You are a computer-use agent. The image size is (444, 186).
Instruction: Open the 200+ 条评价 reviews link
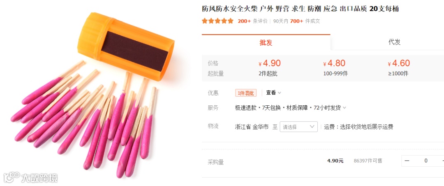pyautogui.click(x=252, y=21)
